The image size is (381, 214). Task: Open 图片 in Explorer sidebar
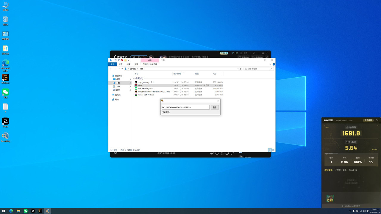tap(118, 90)
